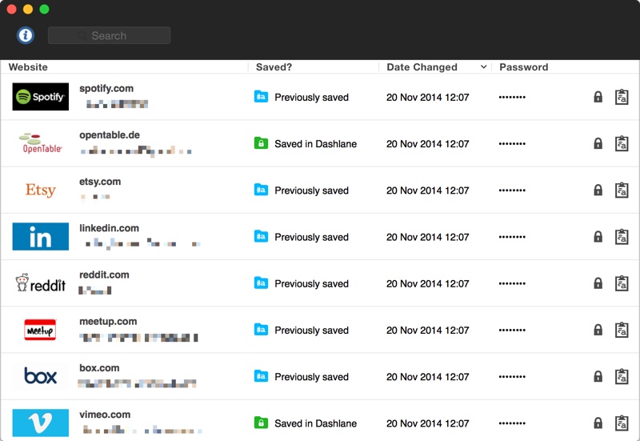Reveal the spotify.com password with lock icon
The image size is (640, 441).
pyautogui.click(x=598, y=97)
